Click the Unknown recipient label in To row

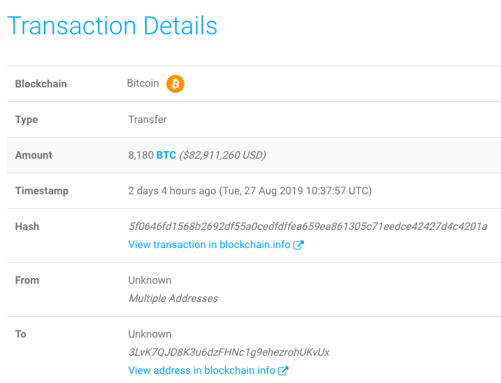point(150,334)
